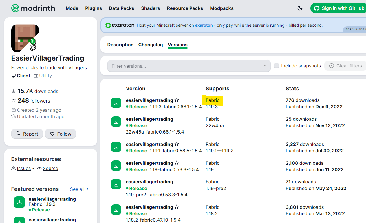Toggle dark mode with the moon icon
This screenshot has height=223, width=366.
tap(300, 8)
